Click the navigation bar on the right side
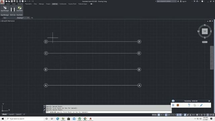The width and height of the screenshot is (215, 121). pyautogui.click(x=212, y=57)
